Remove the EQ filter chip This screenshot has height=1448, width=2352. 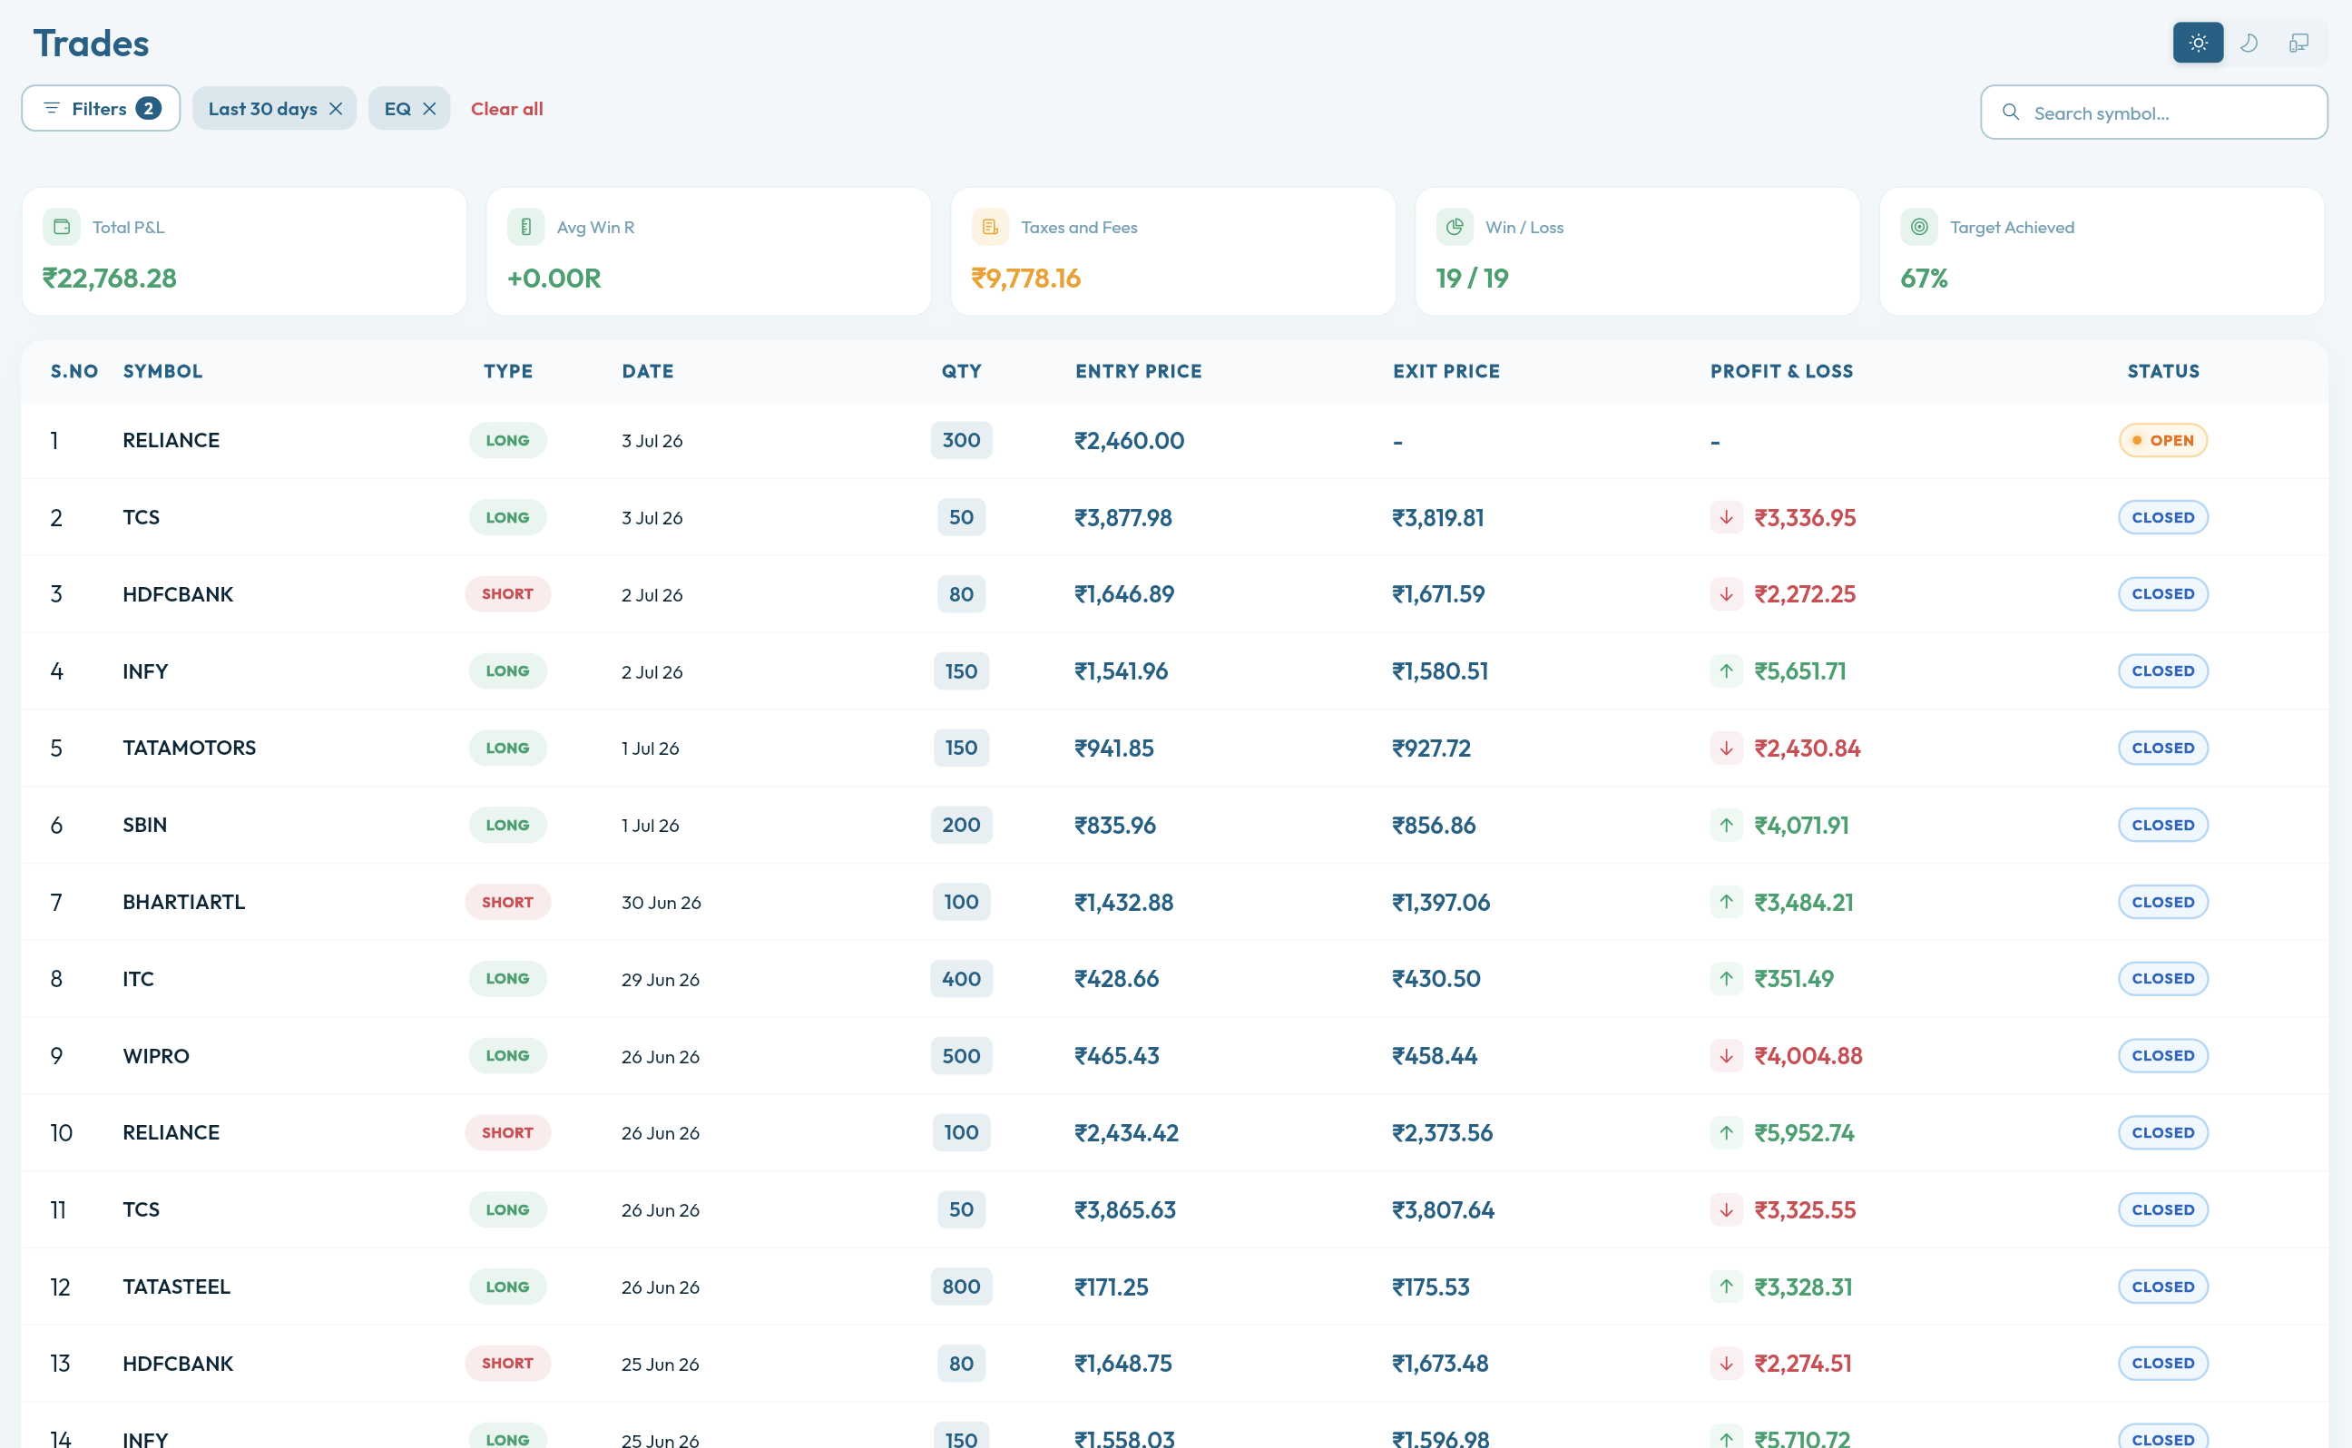click(430, 109)
